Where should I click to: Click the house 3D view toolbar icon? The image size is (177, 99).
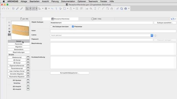tap(122, 9)
